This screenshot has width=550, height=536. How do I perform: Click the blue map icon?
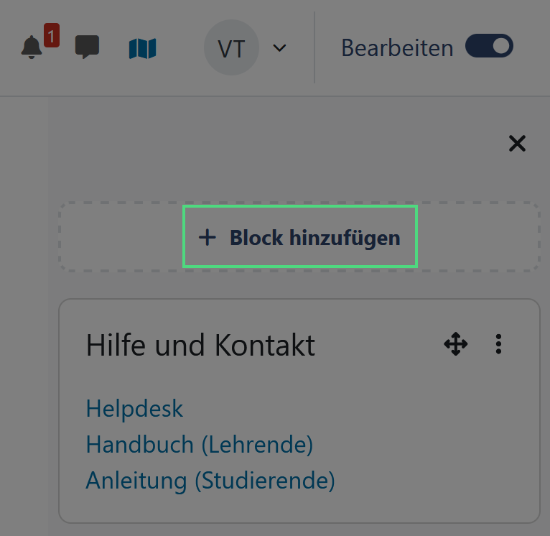tap(142, 48)
